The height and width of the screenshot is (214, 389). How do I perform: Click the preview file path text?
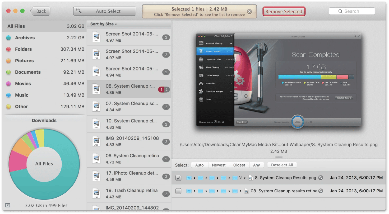coord(279,145)
